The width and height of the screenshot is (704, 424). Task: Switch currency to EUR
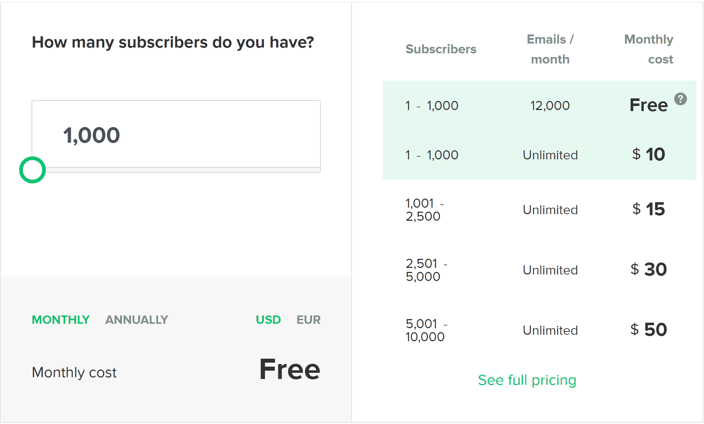pyautogui.click(x=308, y=320)
